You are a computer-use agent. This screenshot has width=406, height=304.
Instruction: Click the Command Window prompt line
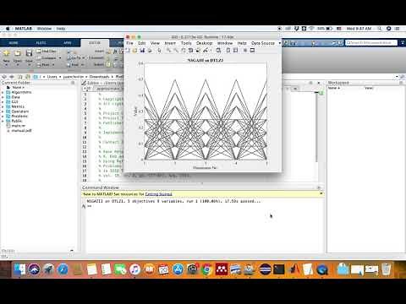(205, 206)
